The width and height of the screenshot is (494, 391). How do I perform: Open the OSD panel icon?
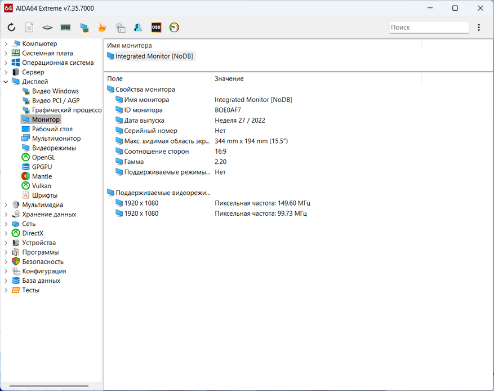tap(156, 27)
